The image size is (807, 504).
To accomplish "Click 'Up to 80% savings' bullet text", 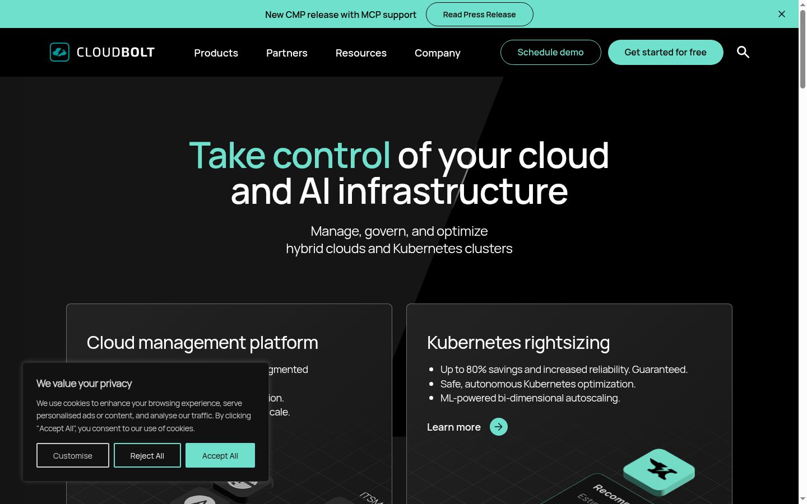I will pos(564,370).
